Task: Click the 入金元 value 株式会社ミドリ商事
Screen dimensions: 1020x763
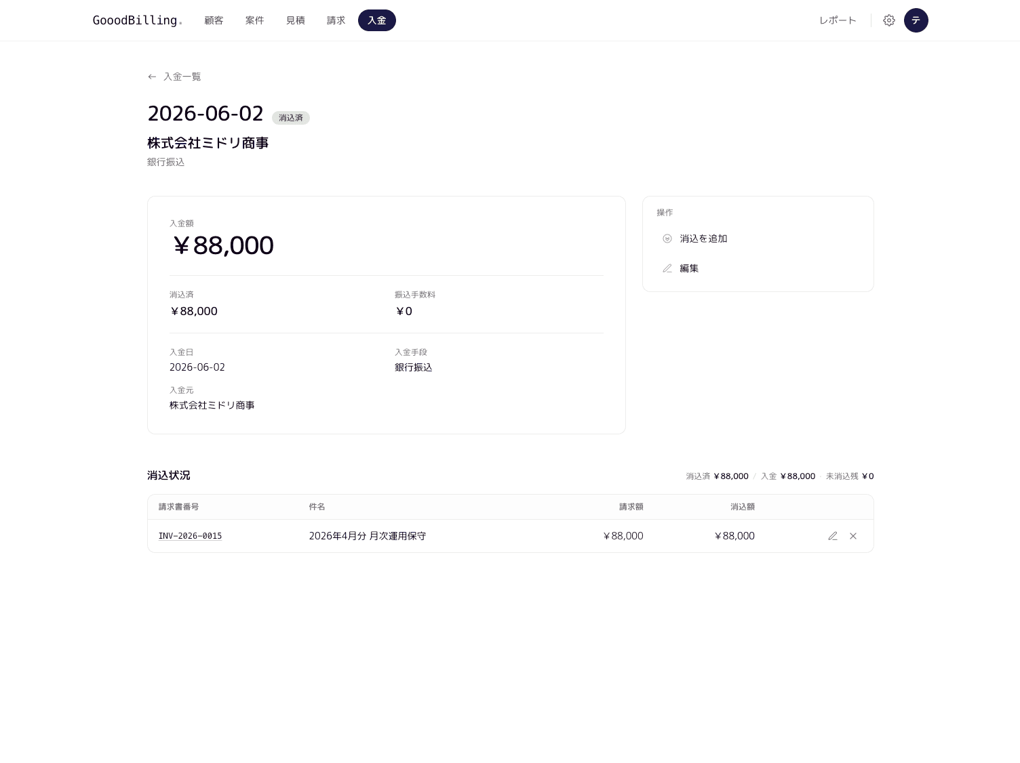Action: pos(212,405)
